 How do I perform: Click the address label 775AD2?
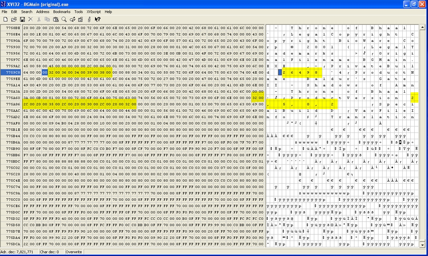point(13,117)
